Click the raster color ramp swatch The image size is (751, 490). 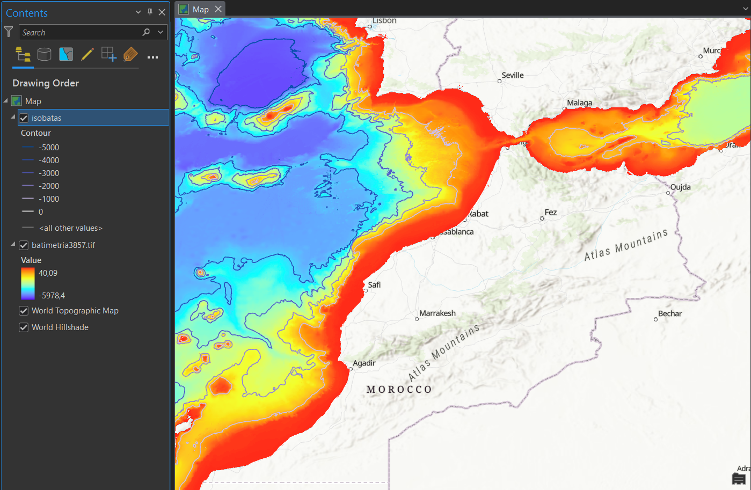[x=28, y=283]
